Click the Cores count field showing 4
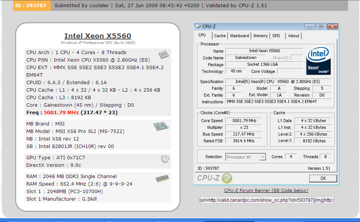Viewport: 360px width, 222px height. [x=291, y=157]
